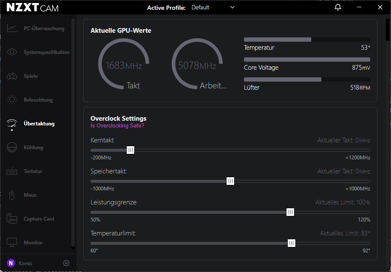Open Capture Card sidebar icon

[x=12, y=219]
